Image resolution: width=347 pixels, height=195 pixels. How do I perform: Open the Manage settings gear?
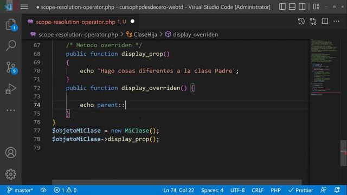click(x=11, y=174)
